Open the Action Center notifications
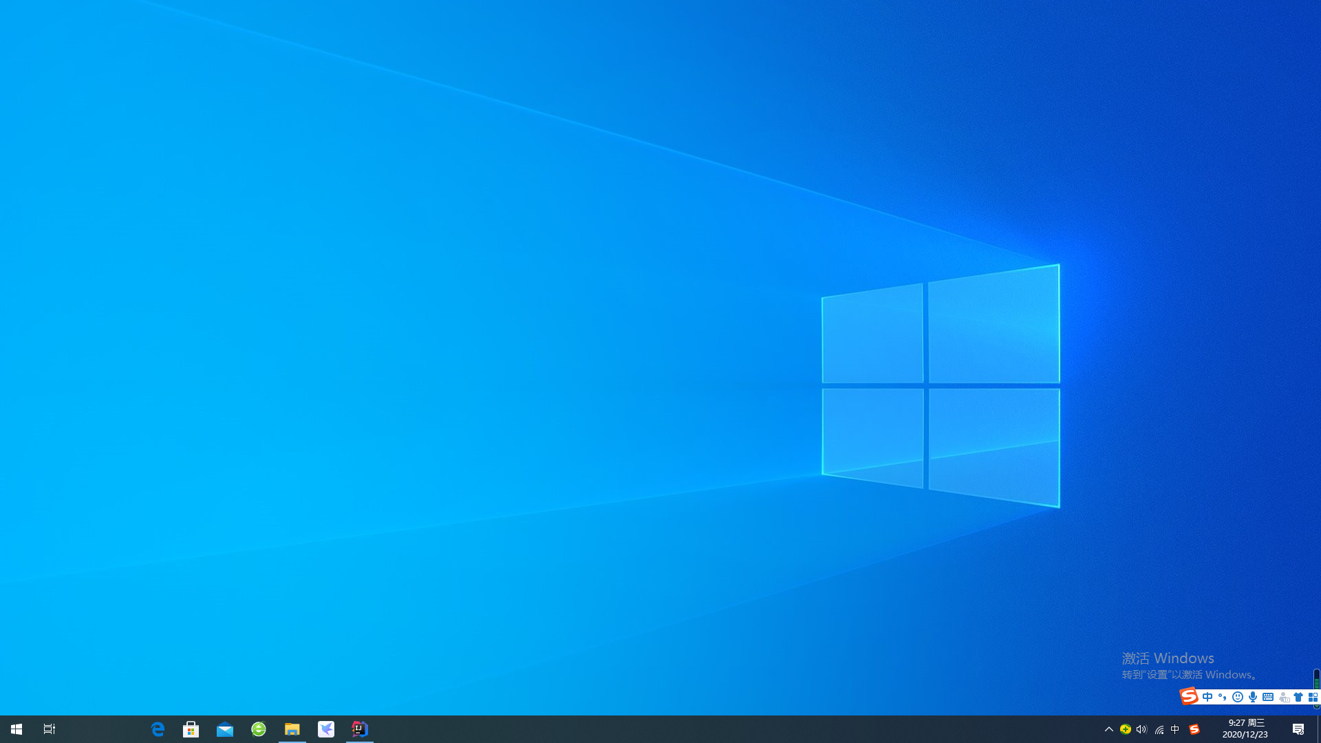The height and width of the screenshot is (743, 1321). click(1298, 729)
